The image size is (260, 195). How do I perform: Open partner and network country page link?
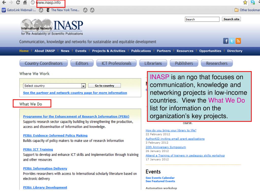(x=75, y=93)
